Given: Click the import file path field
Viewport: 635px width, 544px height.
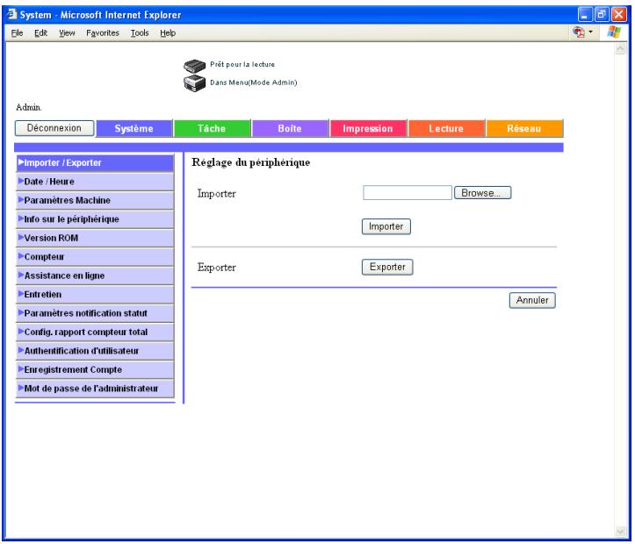Looking at the screenshot, I should pyautogui.click(x=408, y=192).
